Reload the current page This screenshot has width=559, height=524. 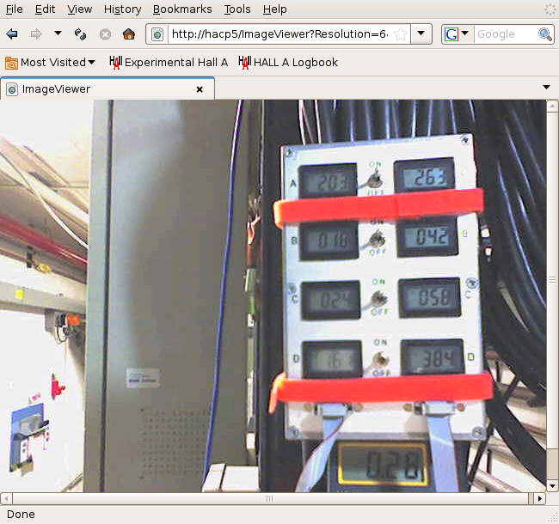tap(80, 34)
